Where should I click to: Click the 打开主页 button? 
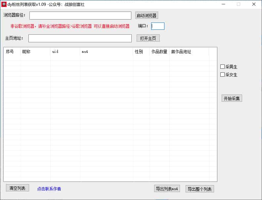(148, 38)
